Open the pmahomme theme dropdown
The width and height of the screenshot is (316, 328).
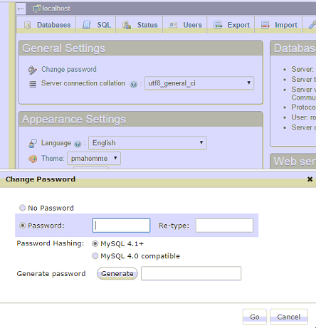click(94, 159)
